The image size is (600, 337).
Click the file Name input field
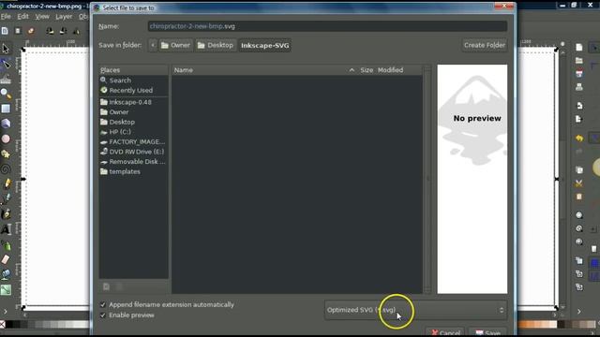pyautogui.click(x=327, y=26)
